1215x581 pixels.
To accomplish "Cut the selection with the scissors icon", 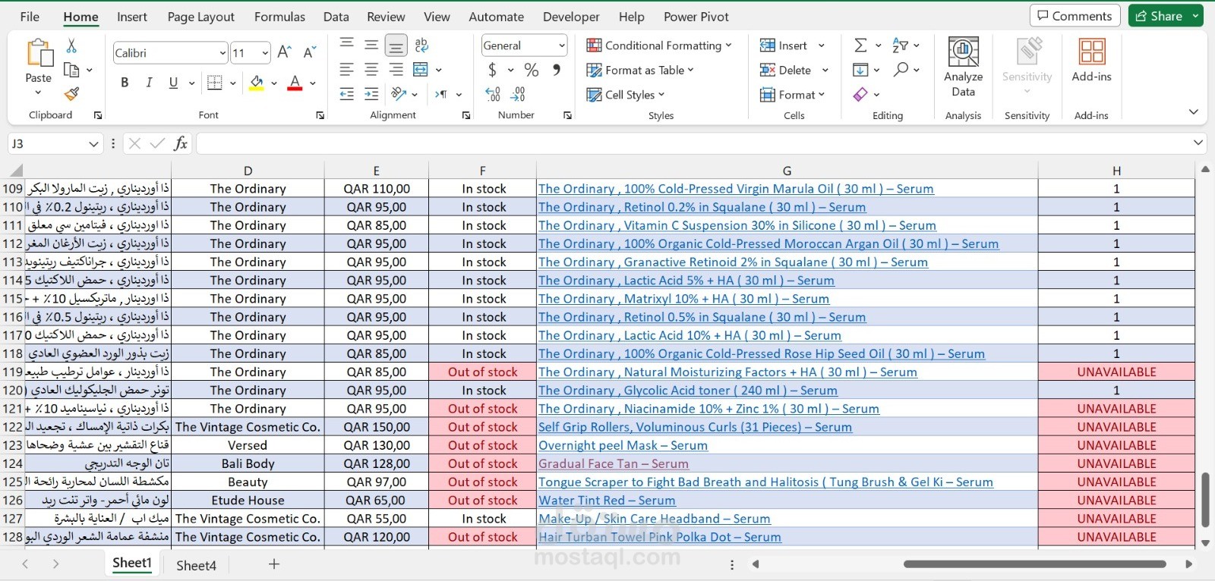I will (71, 46).
